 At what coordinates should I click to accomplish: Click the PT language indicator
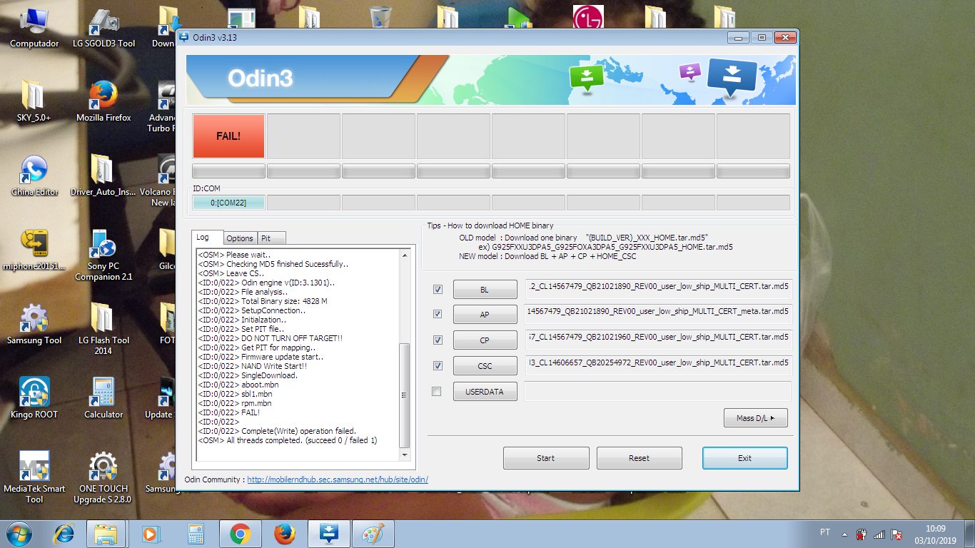tap(825, 533)
